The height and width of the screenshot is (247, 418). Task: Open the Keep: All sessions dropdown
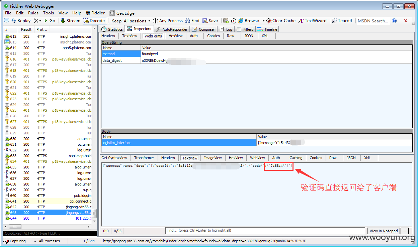(x=131, y=21)
